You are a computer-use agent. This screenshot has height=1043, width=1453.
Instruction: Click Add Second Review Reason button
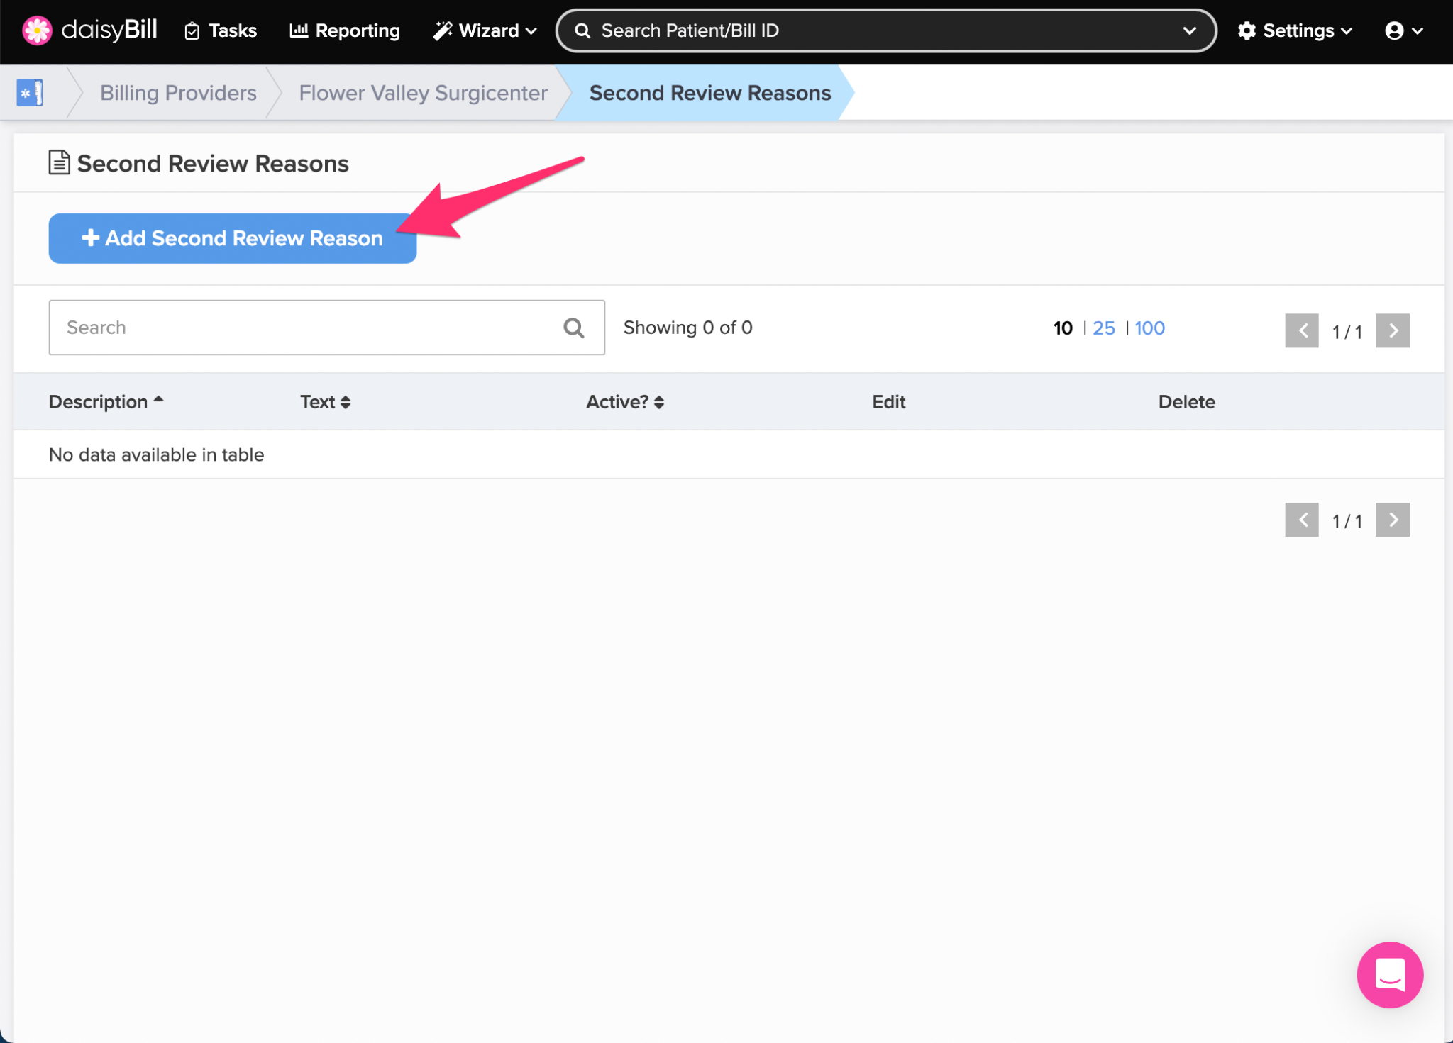[x=232, y=238]
